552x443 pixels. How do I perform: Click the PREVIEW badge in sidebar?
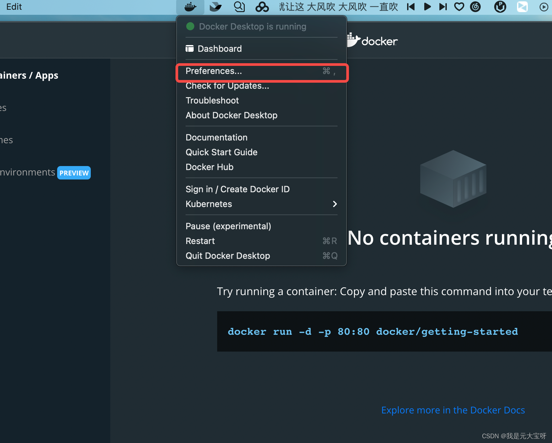(x=74, y=173)
